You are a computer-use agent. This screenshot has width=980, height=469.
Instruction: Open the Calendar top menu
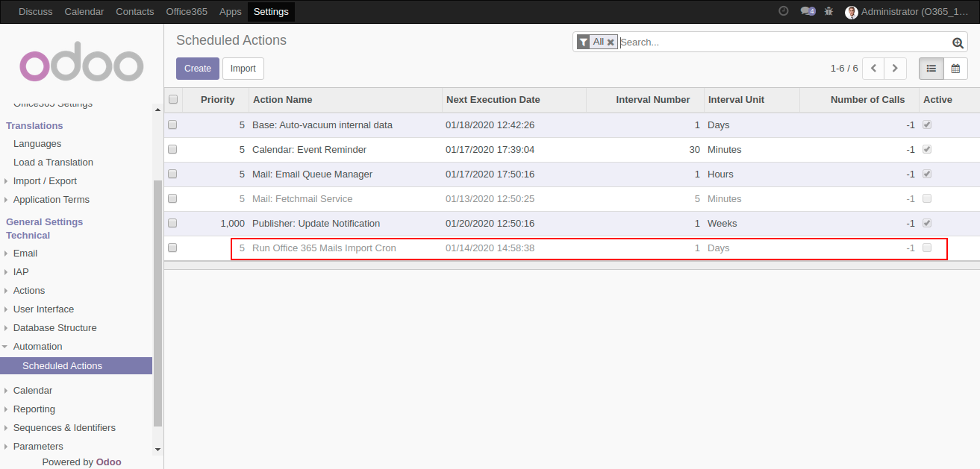tap(84, 12)
